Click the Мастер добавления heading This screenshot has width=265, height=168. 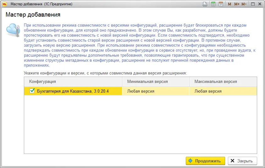(x=33, y=15)
